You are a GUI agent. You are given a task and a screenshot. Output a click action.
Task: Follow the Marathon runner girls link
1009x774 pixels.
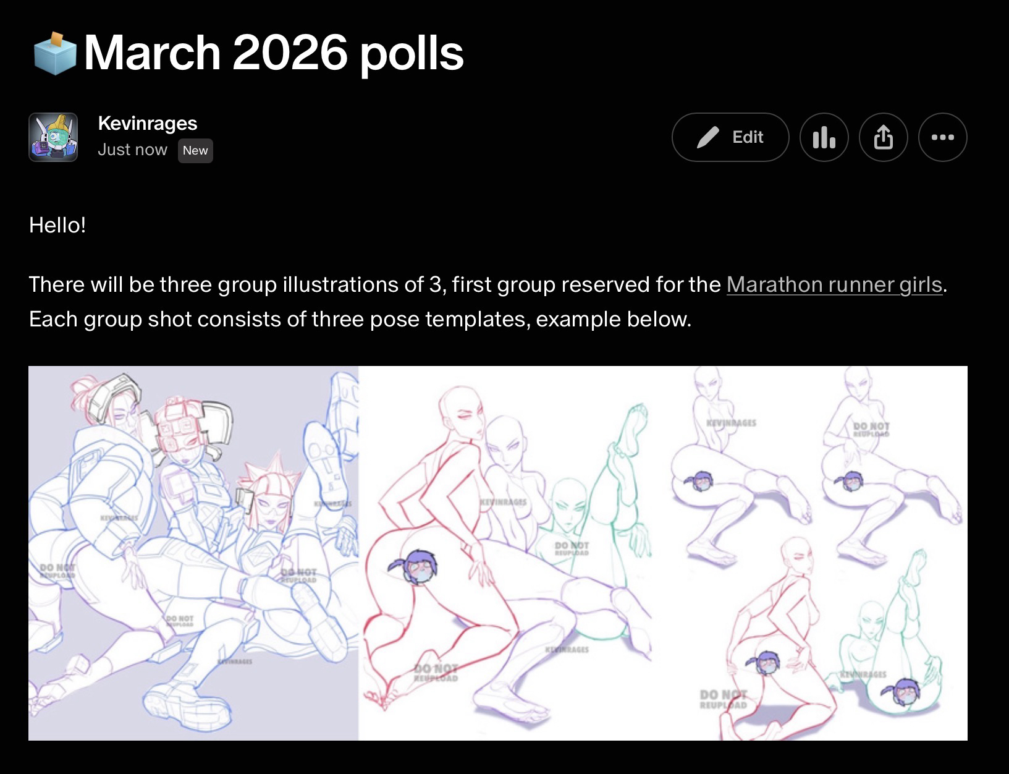click(834, 284)
